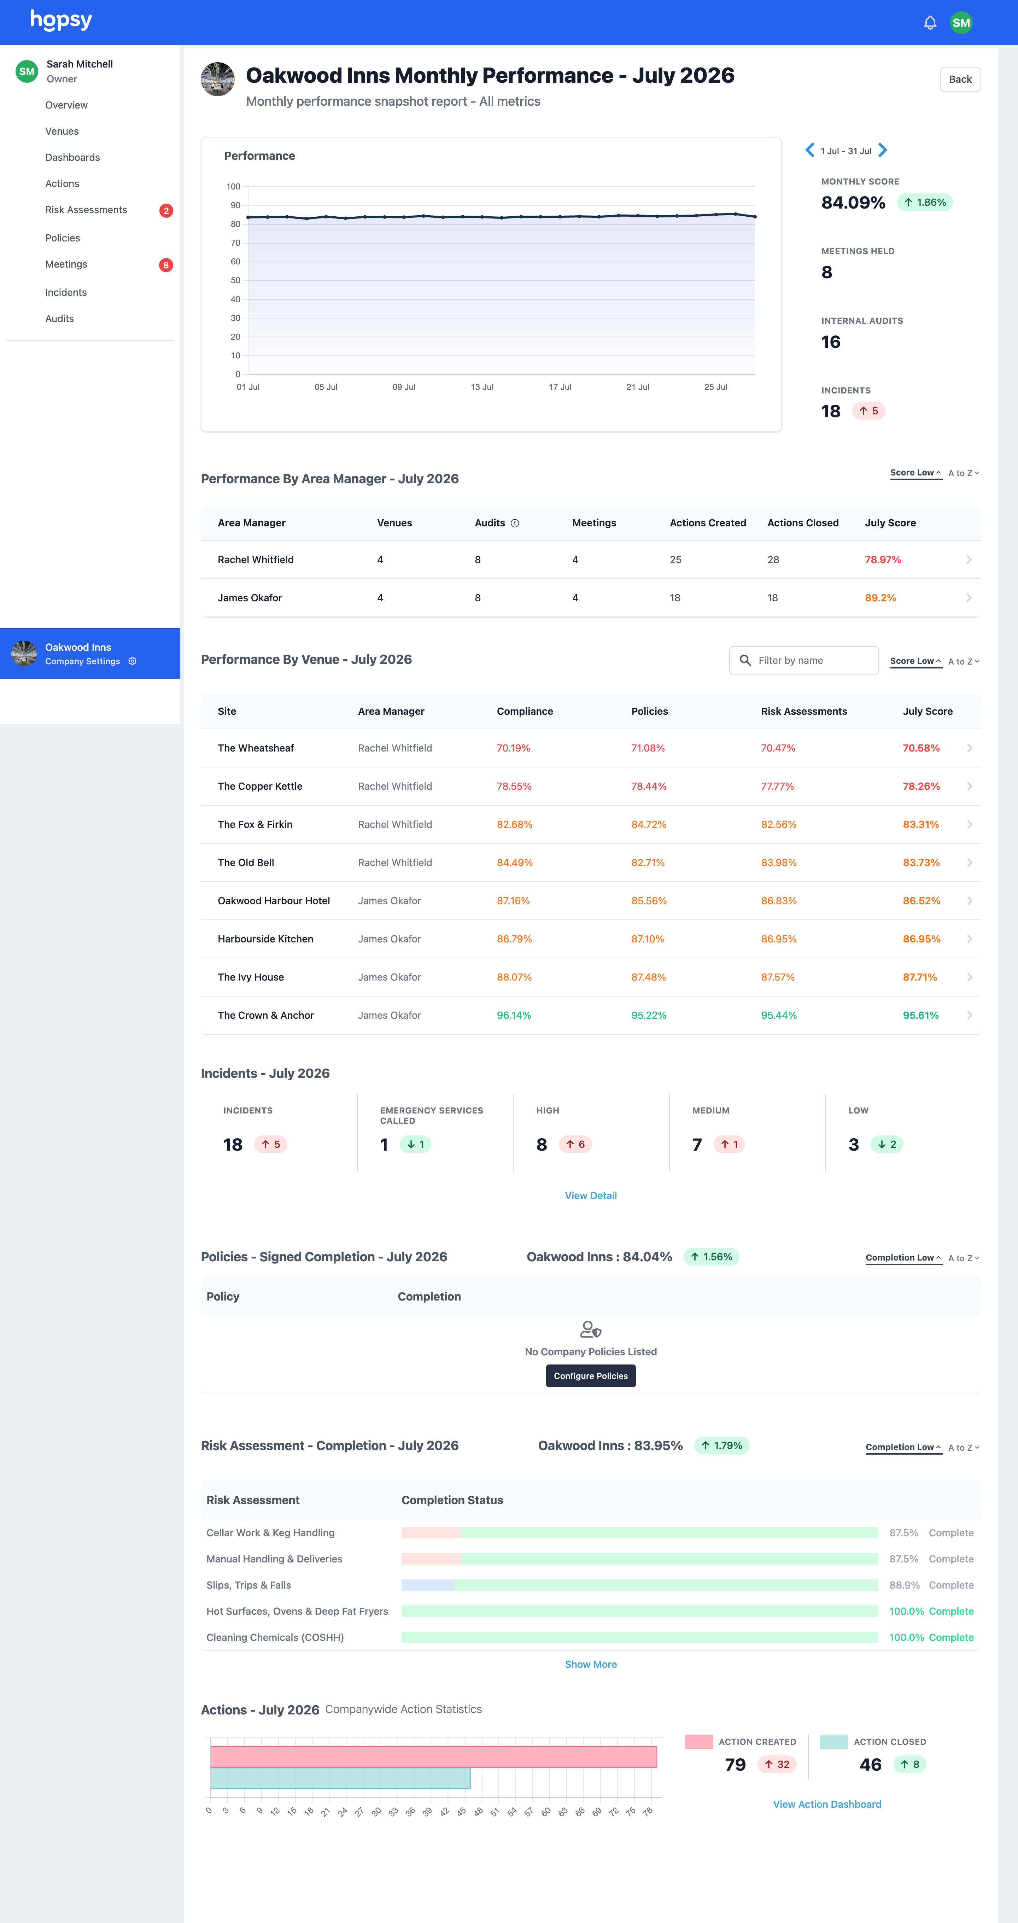Click the Back button

[960, 79]
